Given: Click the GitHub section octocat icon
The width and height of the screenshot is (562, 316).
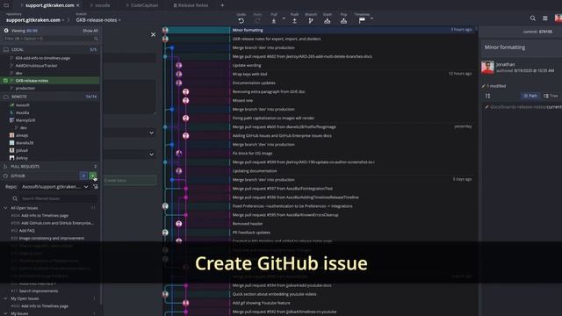Looking at the screenshot, I should (5, 176).
